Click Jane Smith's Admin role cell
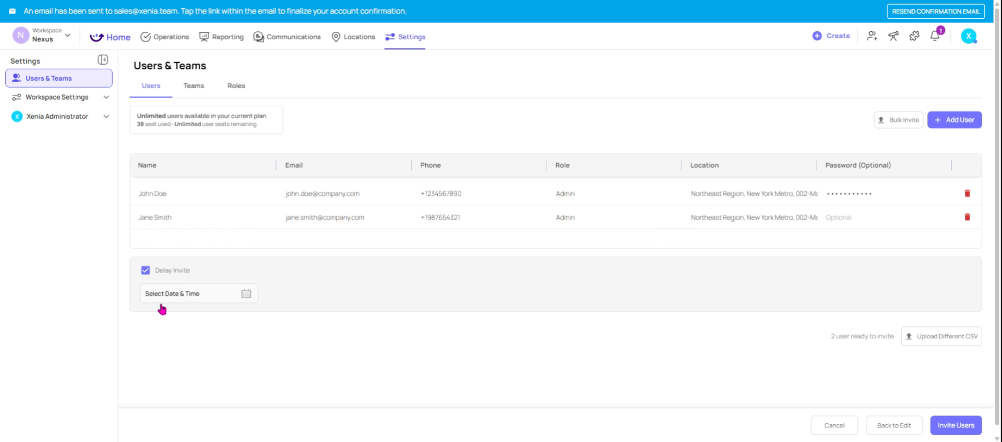1002x442 pixels. pos(565,217)
